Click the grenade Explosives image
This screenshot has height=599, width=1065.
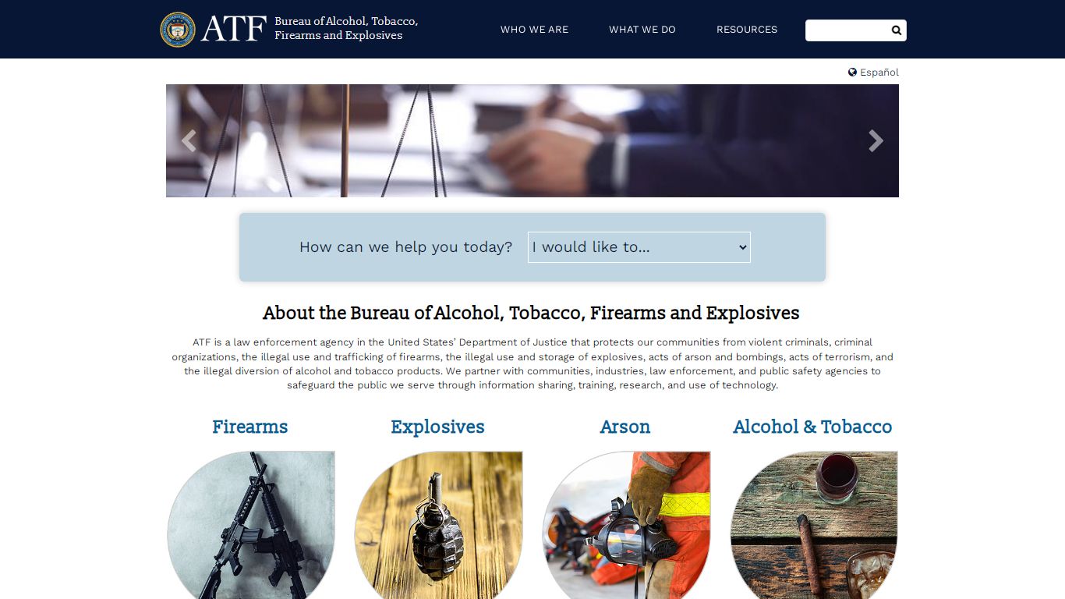(439, 525)
